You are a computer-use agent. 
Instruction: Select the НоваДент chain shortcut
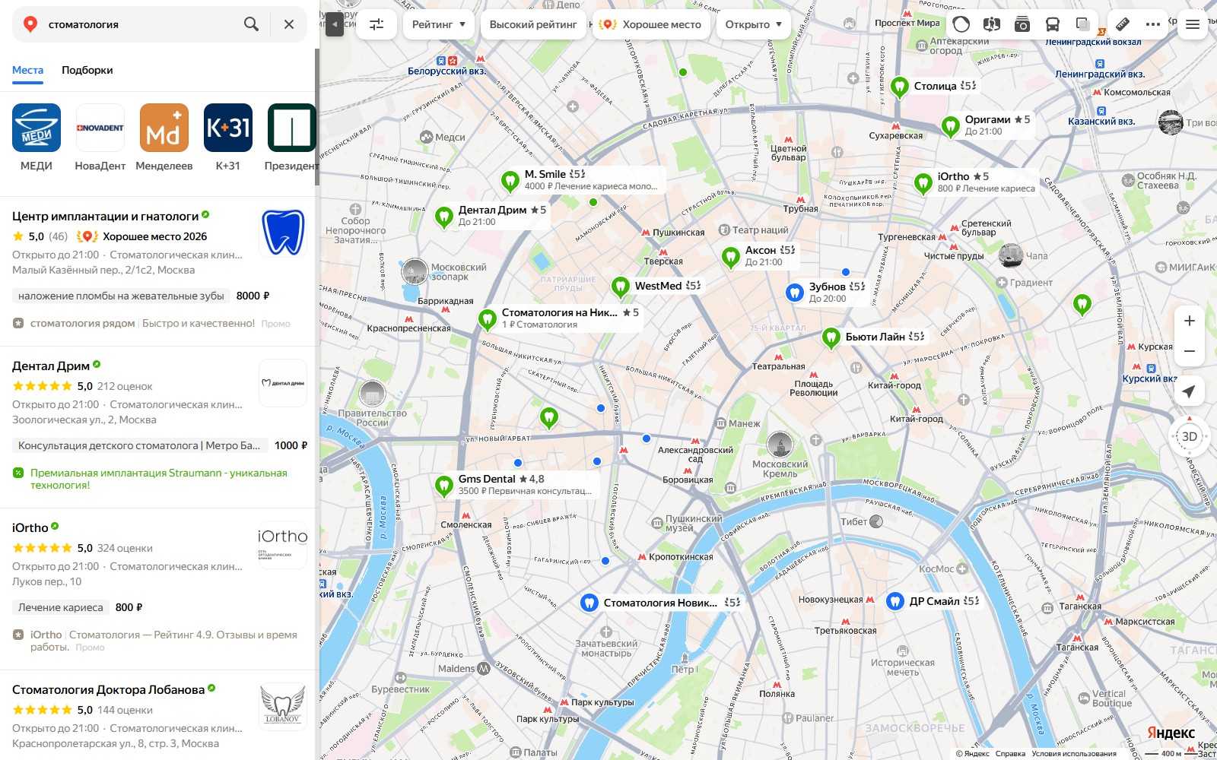(x=100, y=138)
